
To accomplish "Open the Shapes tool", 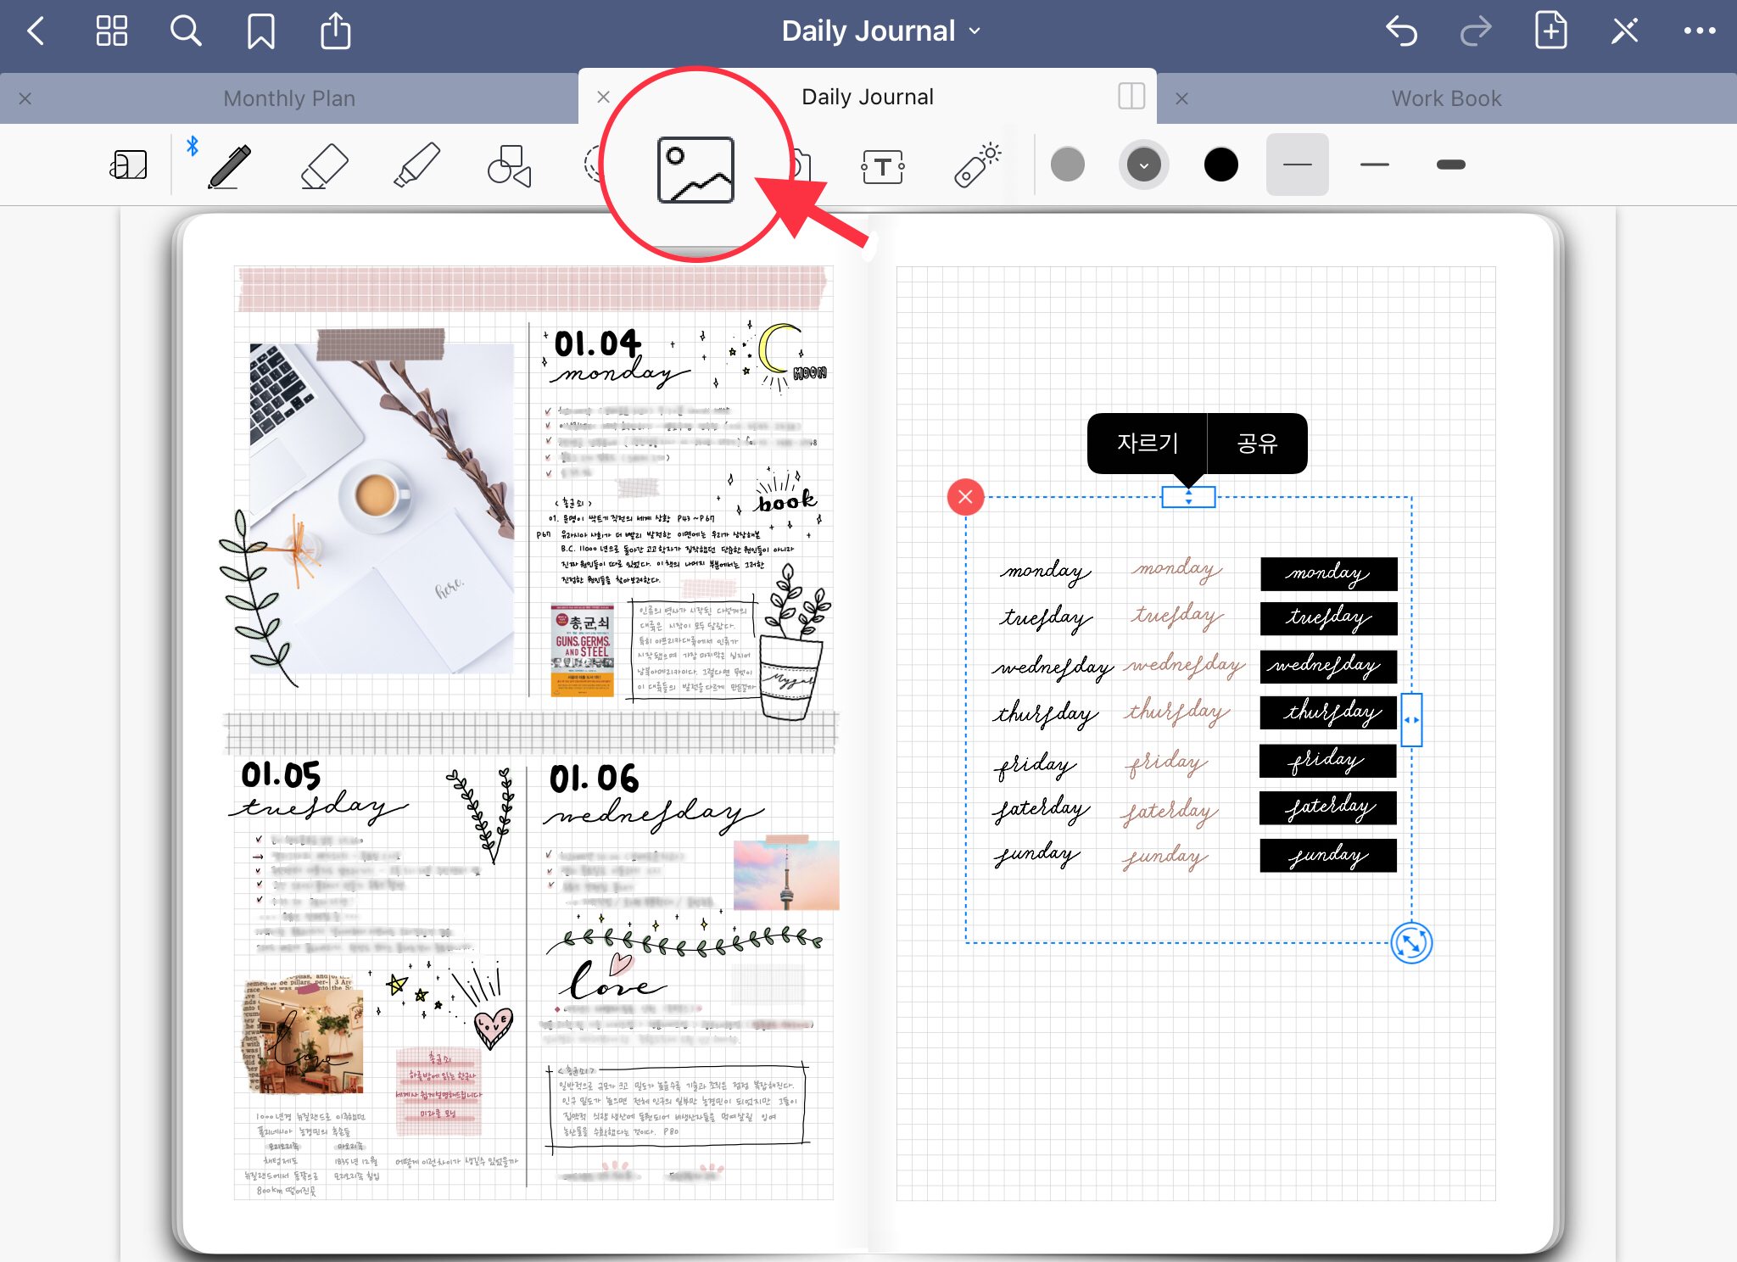I will 509,165.
